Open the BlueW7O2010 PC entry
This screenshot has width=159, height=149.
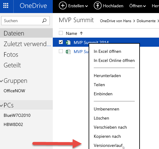17,115
